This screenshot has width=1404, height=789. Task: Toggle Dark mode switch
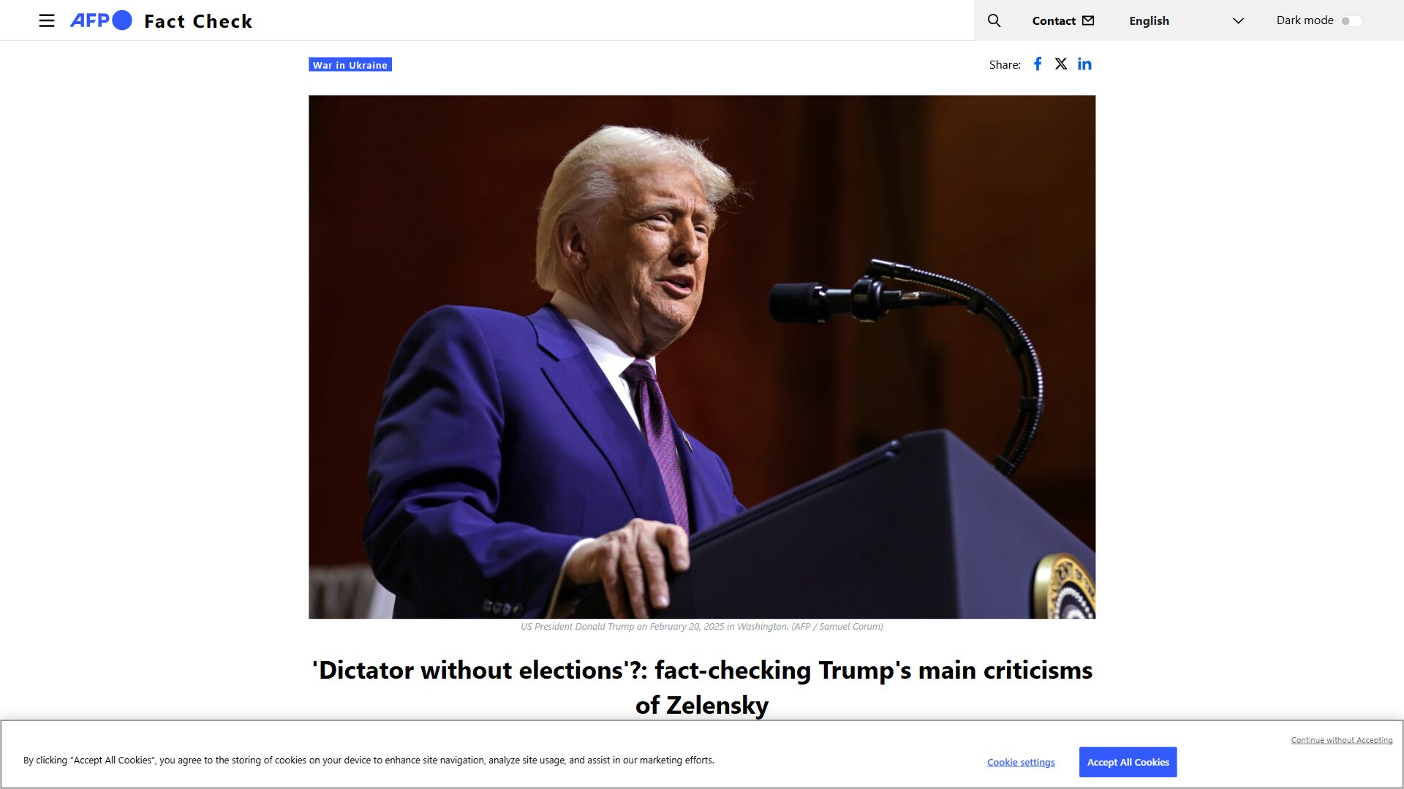point(1351,20)
